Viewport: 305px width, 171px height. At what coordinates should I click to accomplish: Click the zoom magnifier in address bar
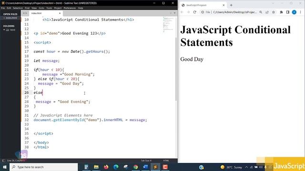(261, 12)
